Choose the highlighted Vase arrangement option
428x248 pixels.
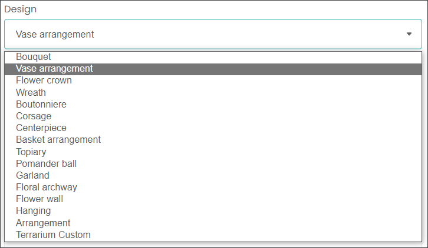213,69
